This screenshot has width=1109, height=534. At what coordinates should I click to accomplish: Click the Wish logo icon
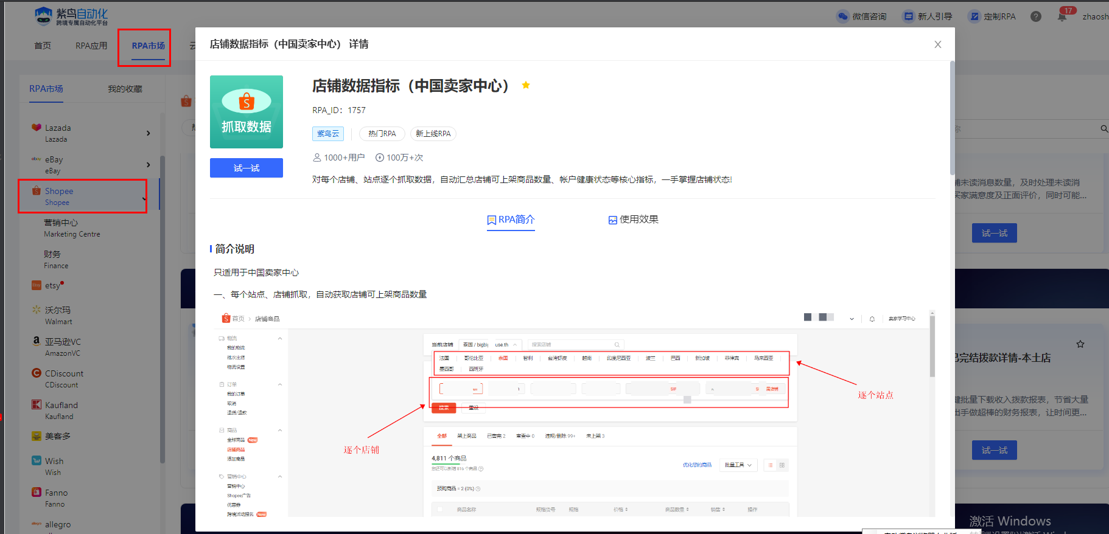[x=37, y=460]
